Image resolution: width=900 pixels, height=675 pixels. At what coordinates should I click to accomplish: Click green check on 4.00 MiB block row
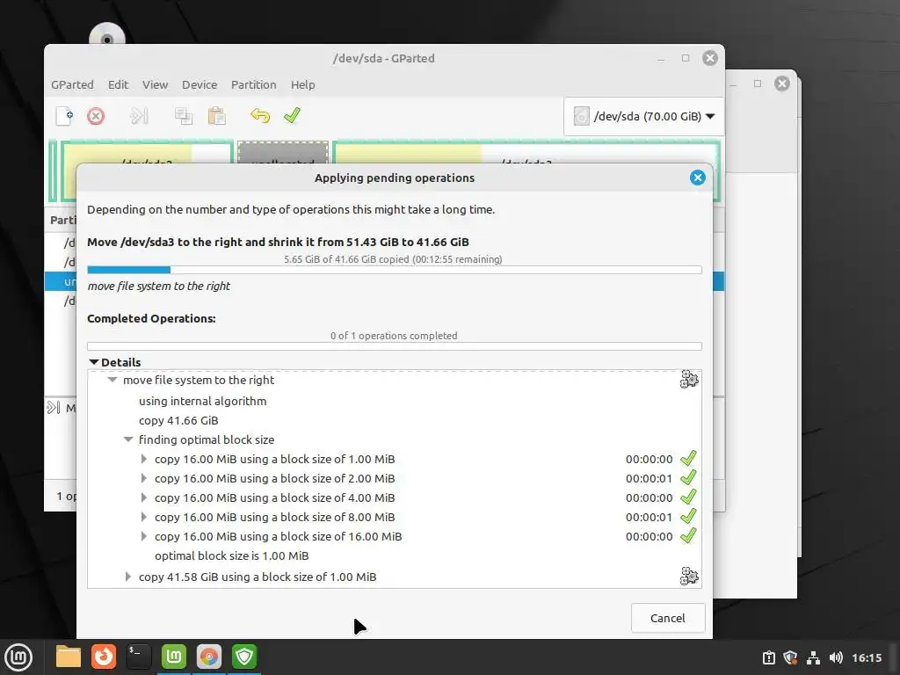pyautogui.click(x=688, y=497)
